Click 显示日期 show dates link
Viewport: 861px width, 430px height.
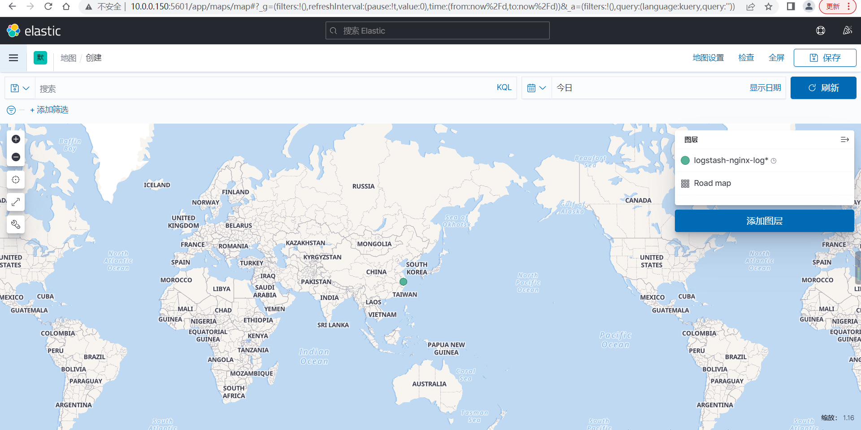[765, 88]
